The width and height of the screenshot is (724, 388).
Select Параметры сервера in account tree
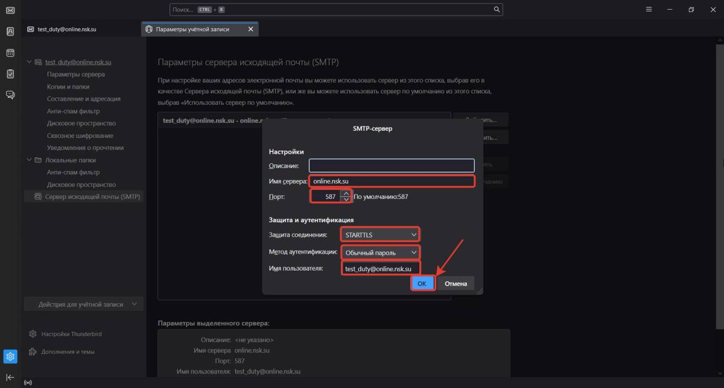pos(75,74)
